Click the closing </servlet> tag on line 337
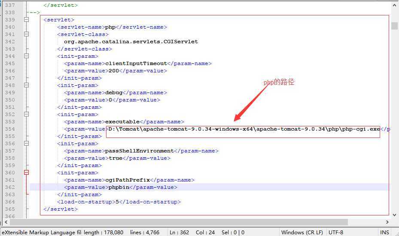The height and width of the screenshot is (236, 399). (61, 5)
